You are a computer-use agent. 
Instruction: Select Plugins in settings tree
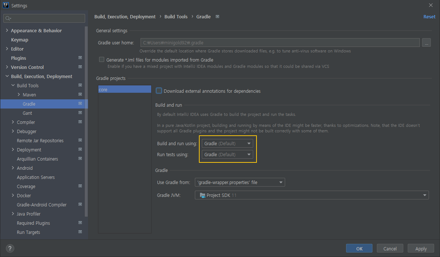tap(18, 58)
